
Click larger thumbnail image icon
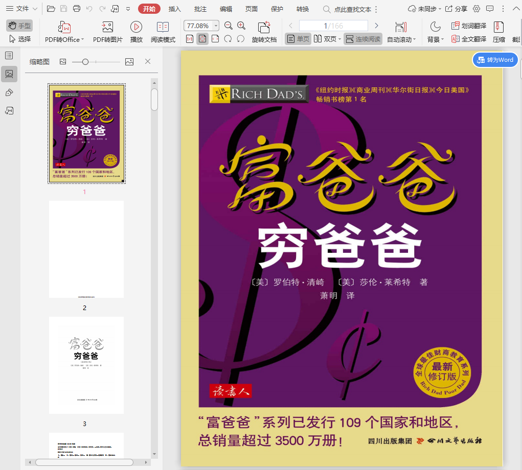[129, 61]
